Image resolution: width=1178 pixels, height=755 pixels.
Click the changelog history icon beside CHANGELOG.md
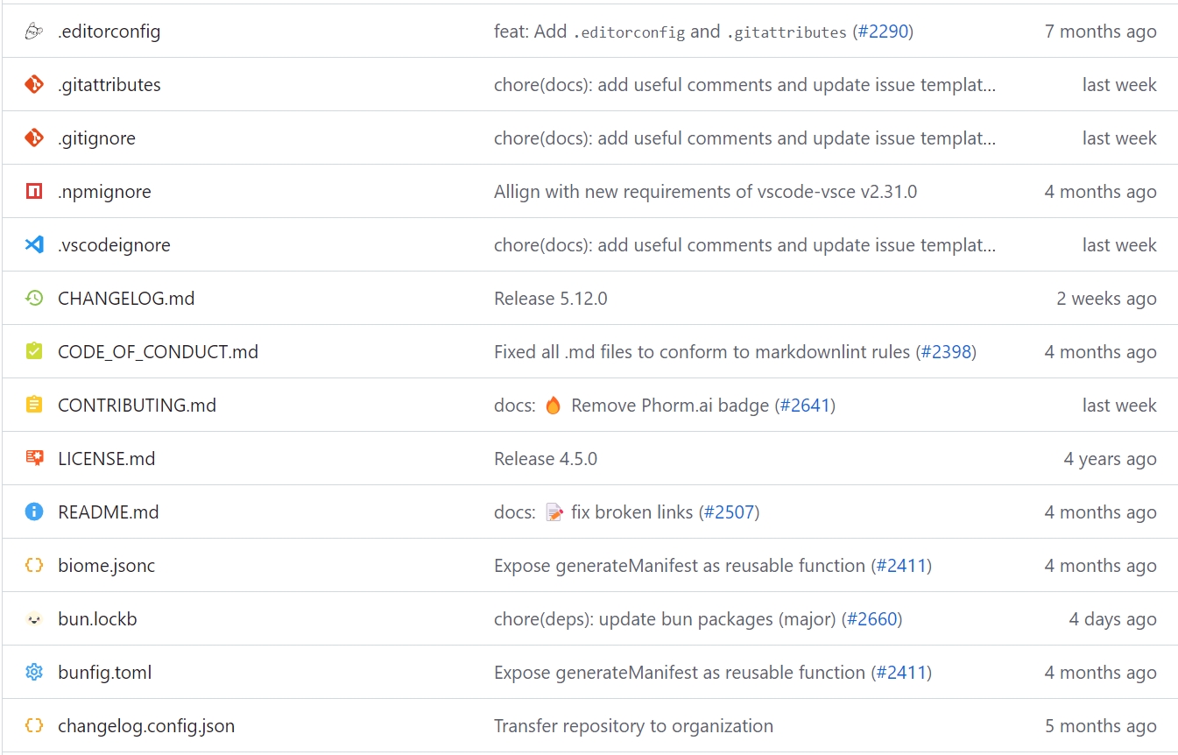pyautogui.click(x=34, y=299)
